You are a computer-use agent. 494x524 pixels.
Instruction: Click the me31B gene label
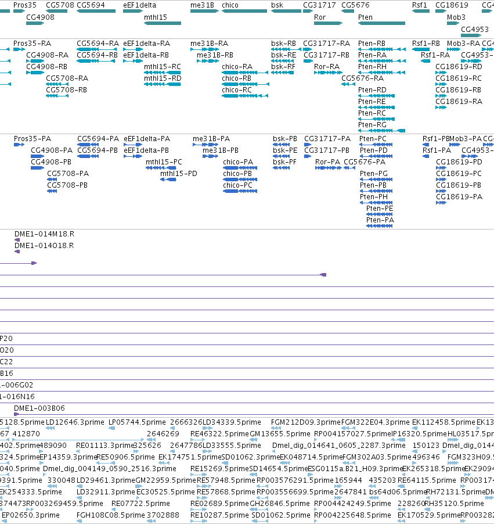coord(202,5)
